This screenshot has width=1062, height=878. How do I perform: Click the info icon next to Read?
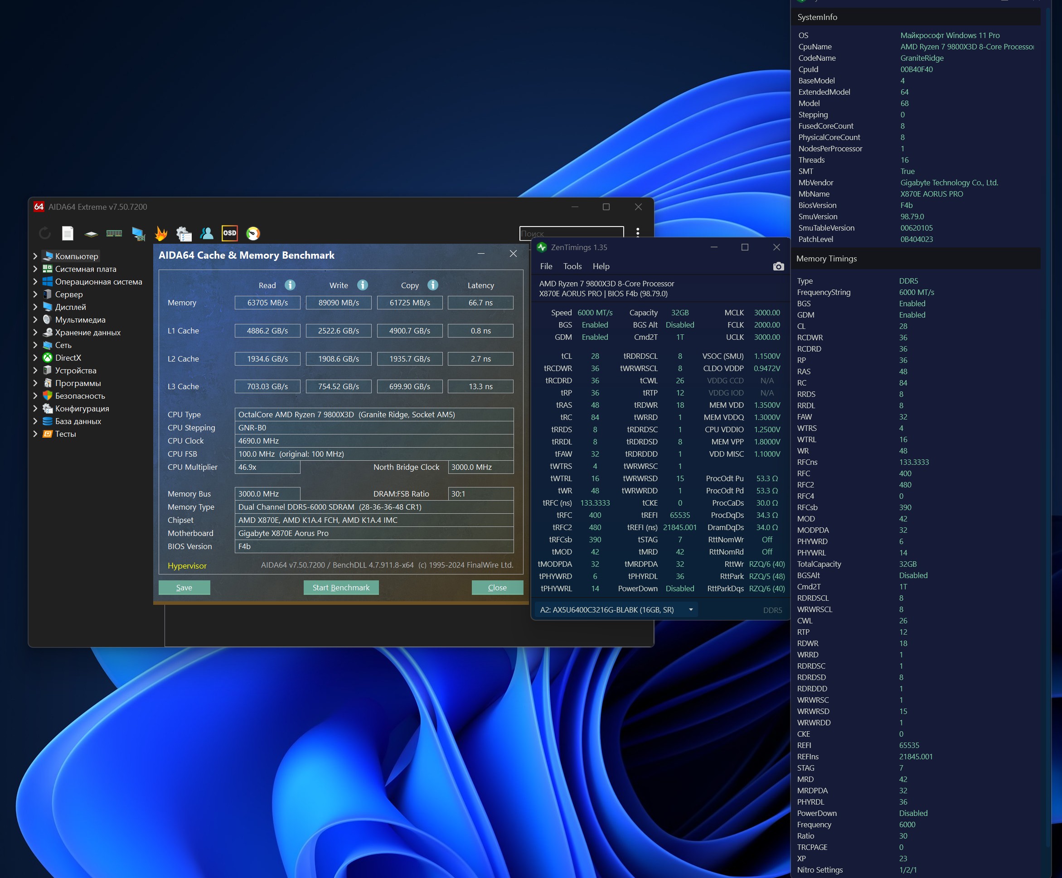[290, 285]
